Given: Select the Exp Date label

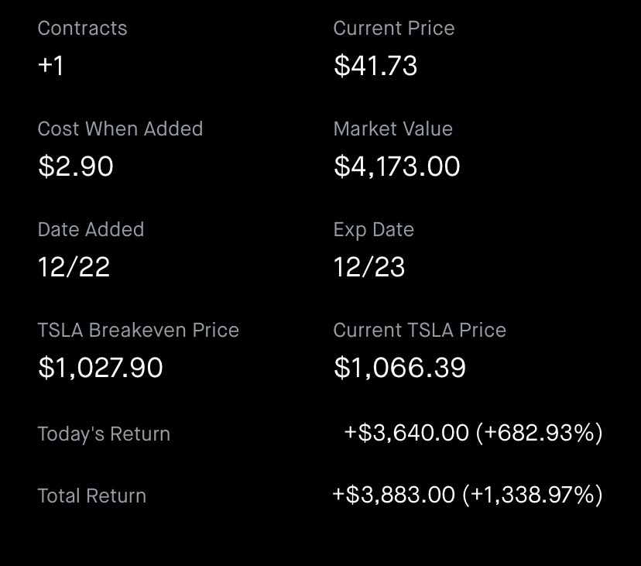Looking at the screenshot, I should [x=374, y=230].
